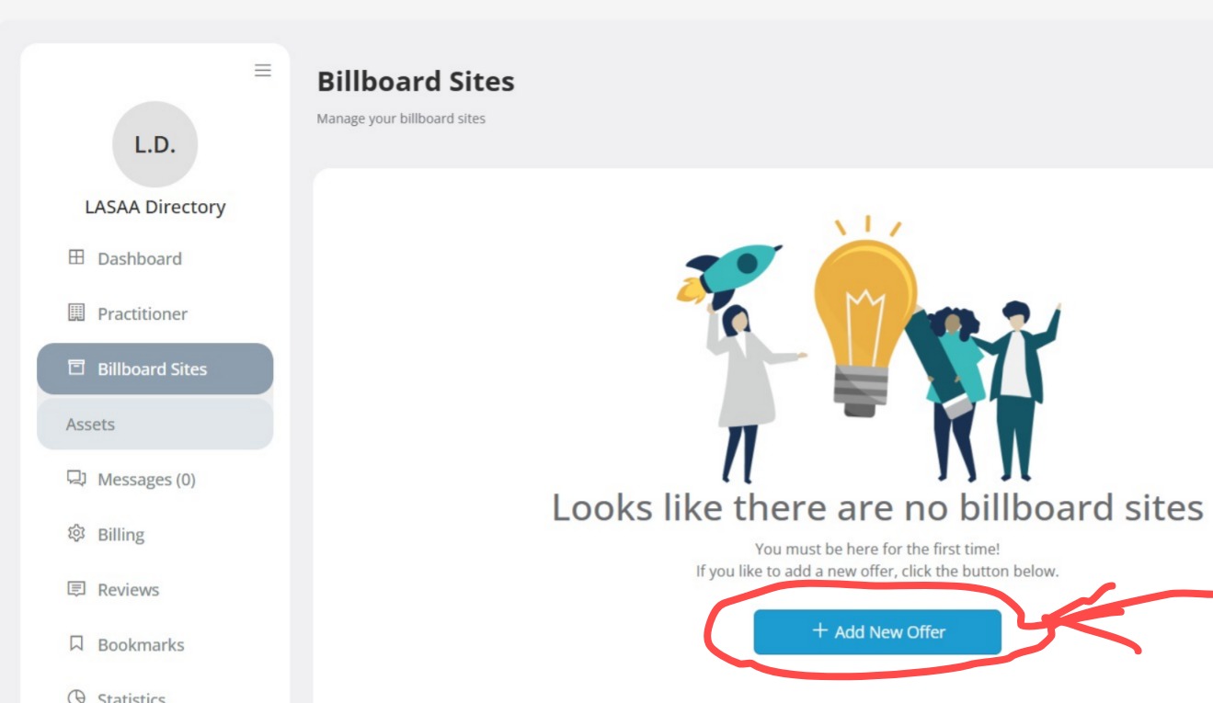
Task: Open the Dashboard menu item
Action: [140, 259]
